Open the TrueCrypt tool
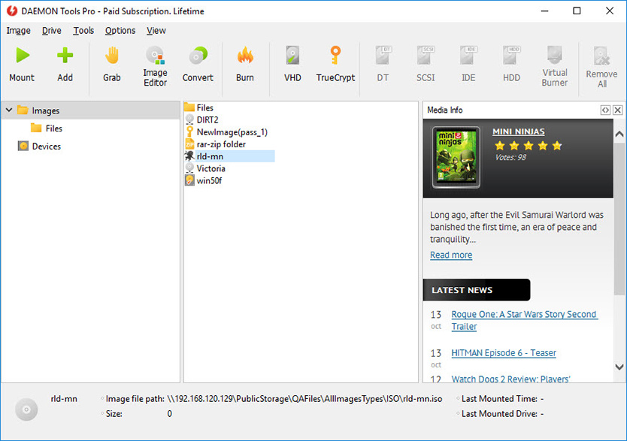 335,64
